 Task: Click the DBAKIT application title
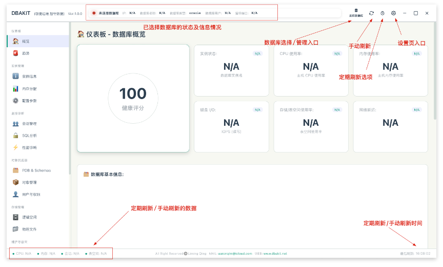[x=21, y=13]
